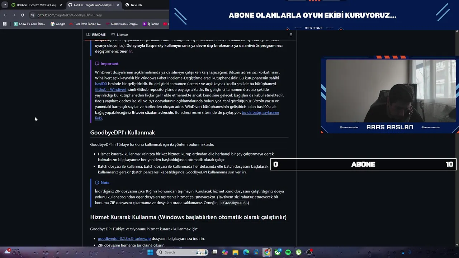Click the webcam overlay of Aras Arslan
The height and width of the screenshot is (258, 459).
(391, 91)
